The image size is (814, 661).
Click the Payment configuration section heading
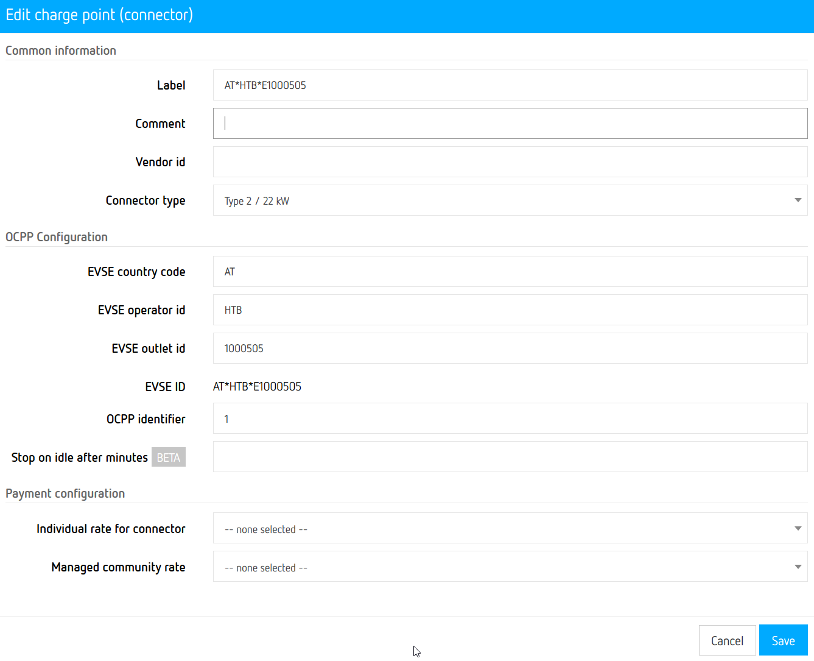coord(65,493)
